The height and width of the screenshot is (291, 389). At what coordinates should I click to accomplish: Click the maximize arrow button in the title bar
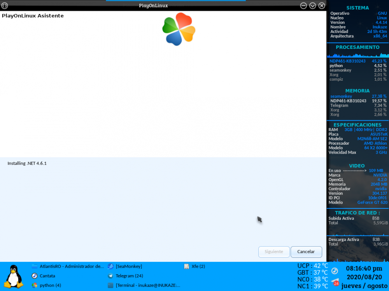point(312,5)
